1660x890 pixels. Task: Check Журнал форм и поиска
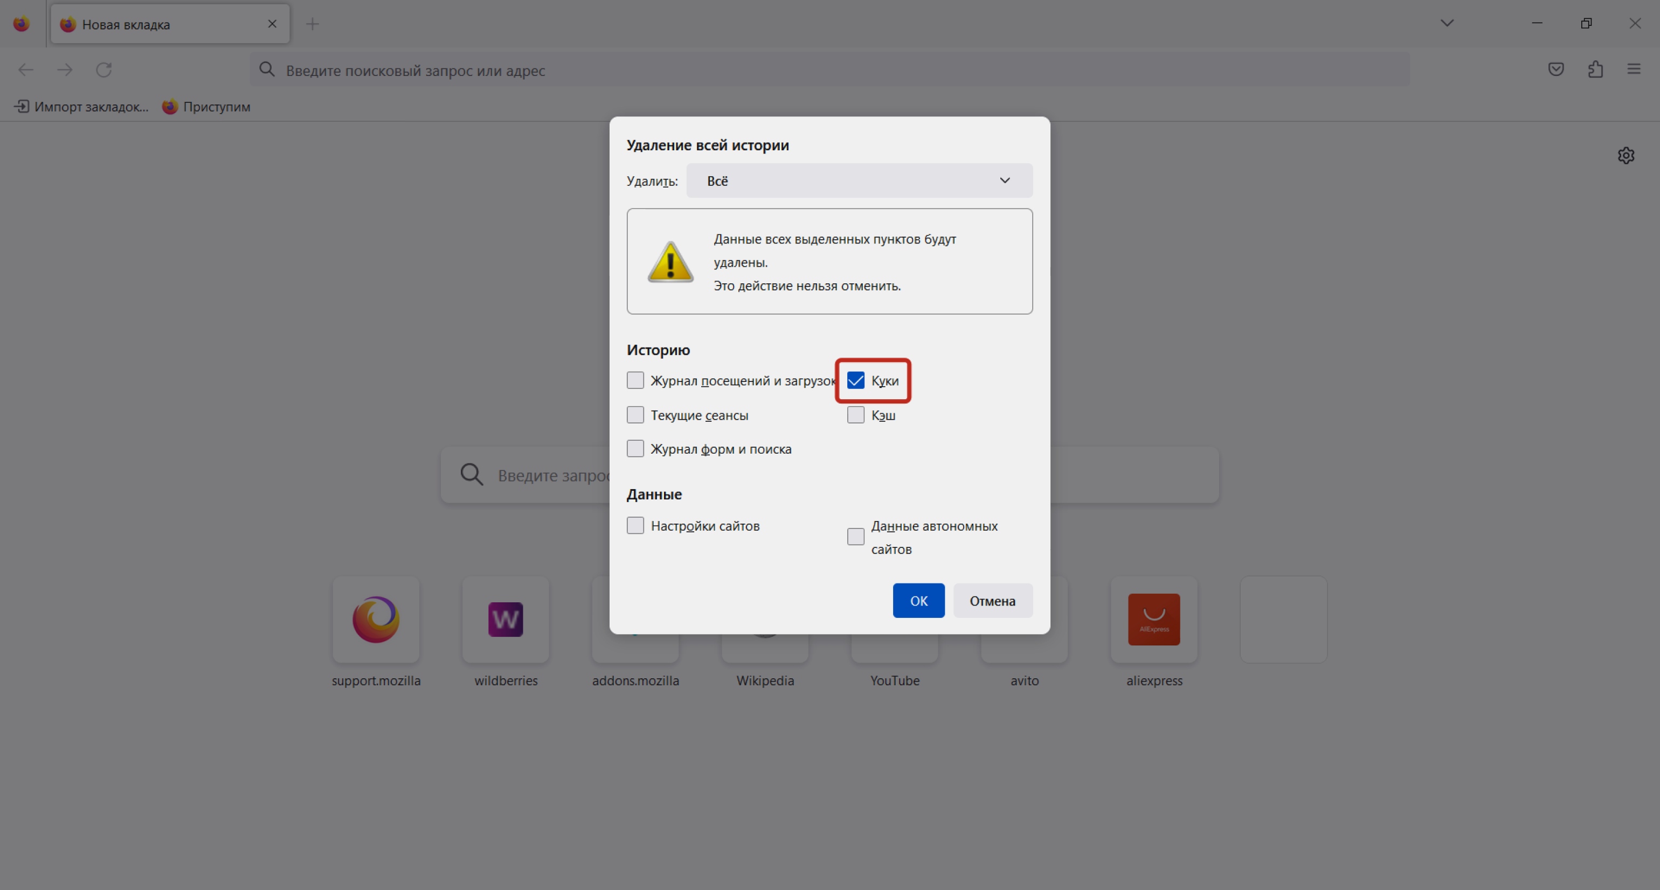coord(635,448)
